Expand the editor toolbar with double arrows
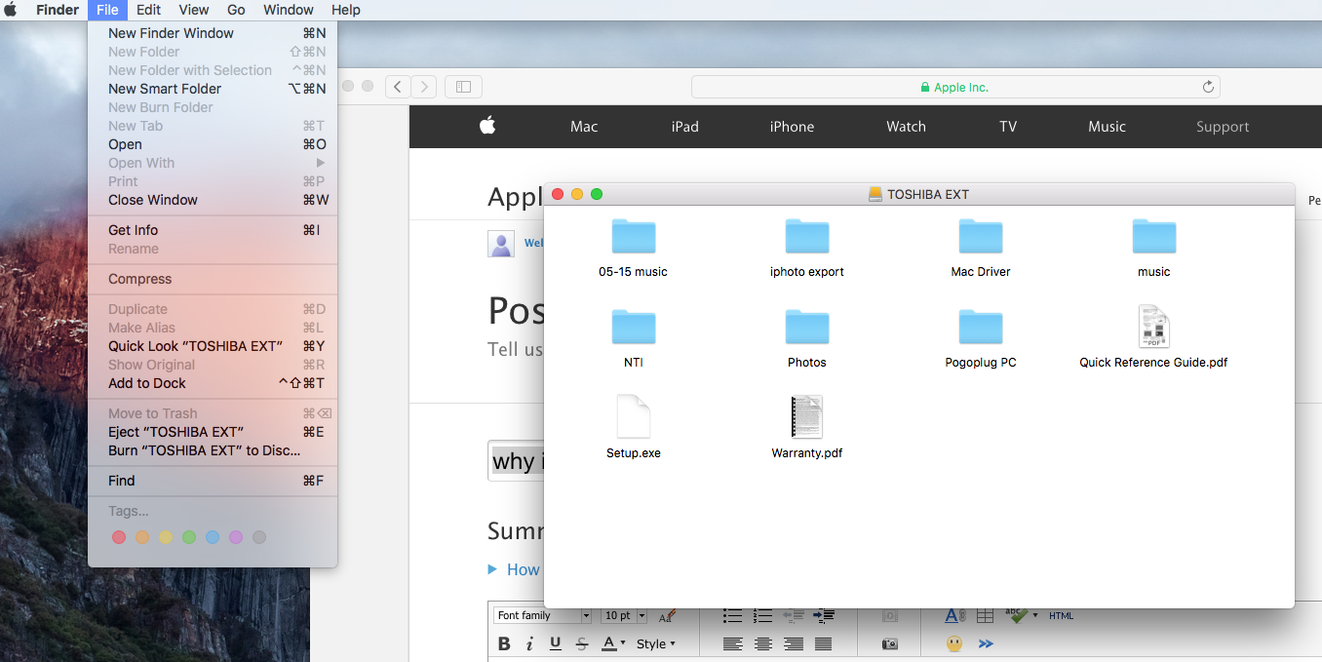The width and height of the screenshot is (1322, 662). (x=986, y=643)
